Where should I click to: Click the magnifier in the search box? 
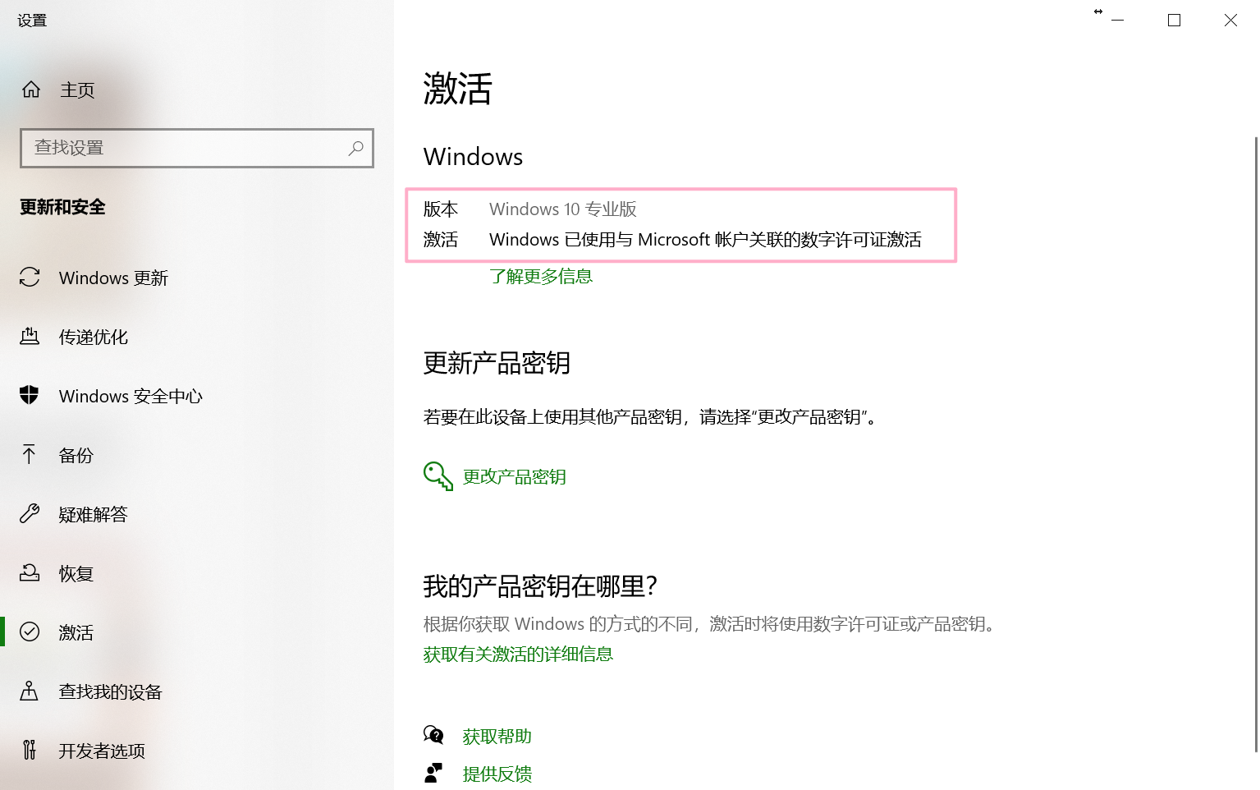(x=356, y=148)
